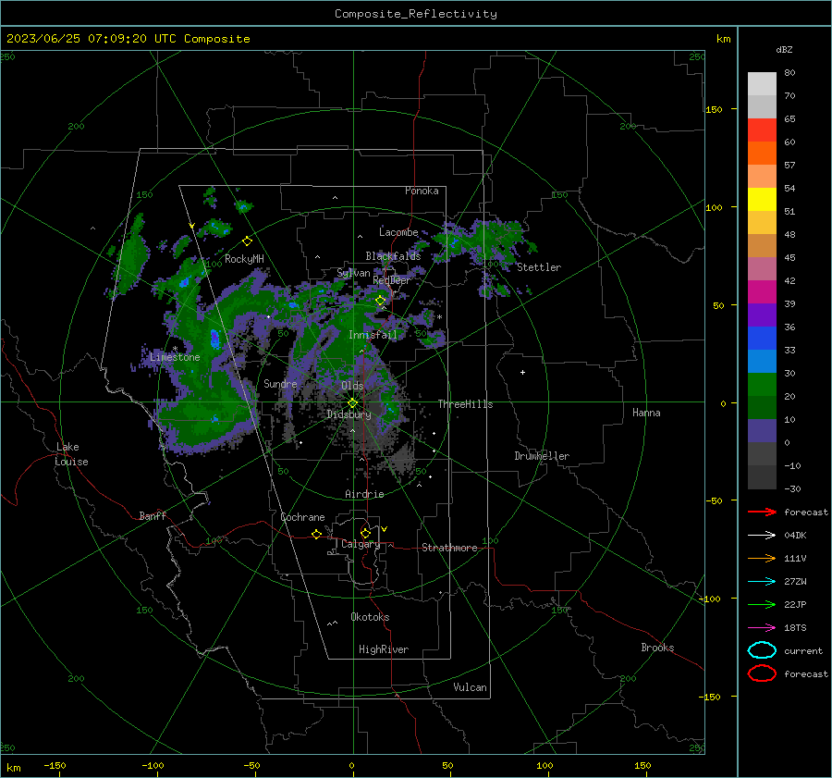The height and width of the screenshot is (778, 832).
Task: Select the purple 39-36 dBZ swatch
Action: coord(762,315)
